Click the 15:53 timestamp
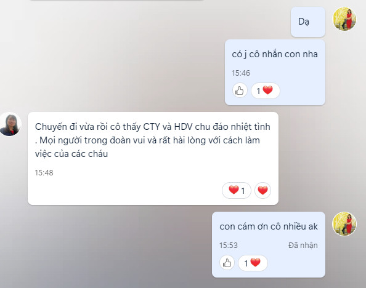 click(x=228, y=246)
